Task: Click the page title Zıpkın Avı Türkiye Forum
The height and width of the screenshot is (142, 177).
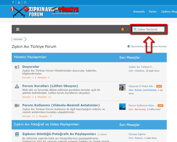Action: (x=34, y=47)
